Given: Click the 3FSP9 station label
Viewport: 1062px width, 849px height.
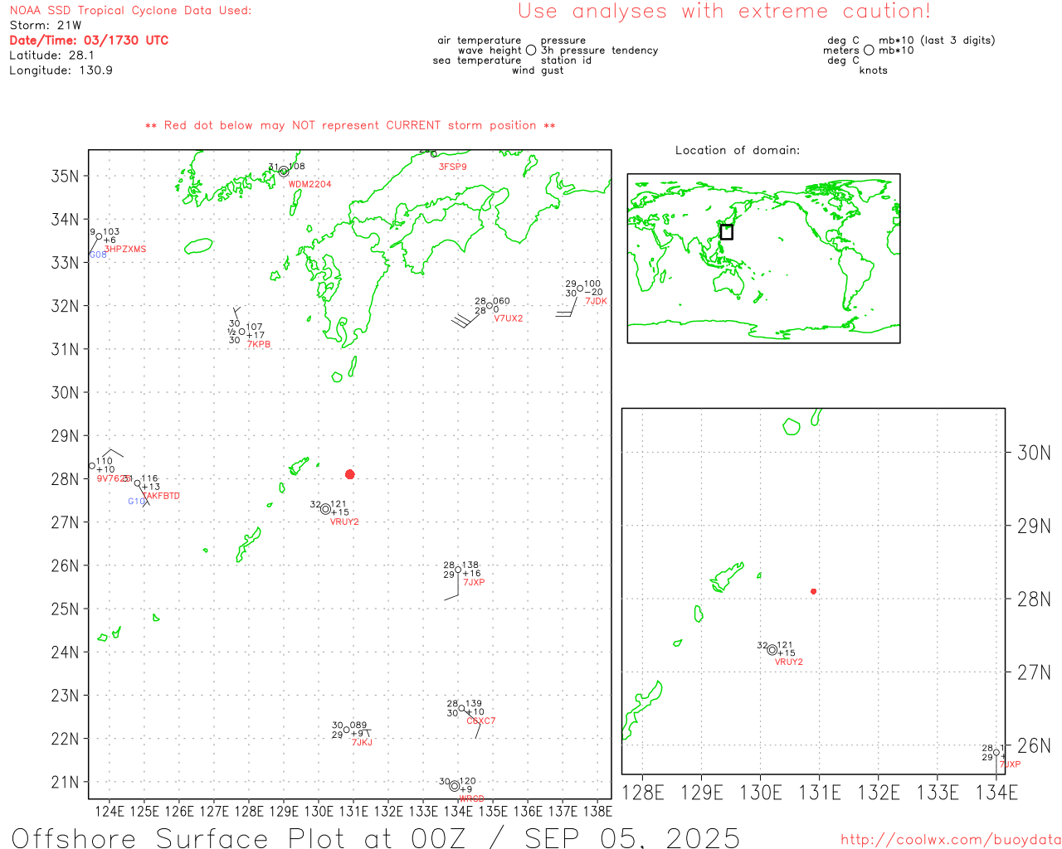Looking at the screenshot, I should pos(452,167).
